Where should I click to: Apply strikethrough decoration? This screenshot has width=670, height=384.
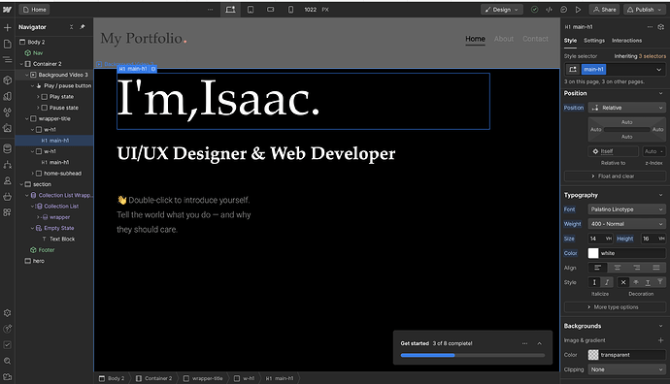tap(636, 282)
